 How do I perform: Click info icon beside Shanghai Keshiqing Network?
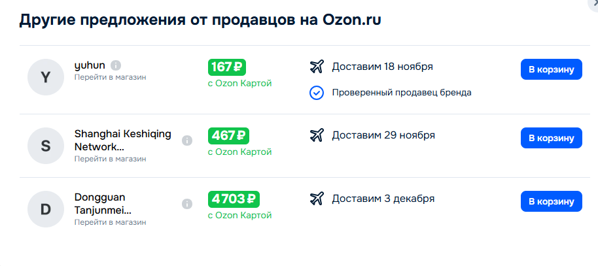pyautogui.click(x=187, y=140)
